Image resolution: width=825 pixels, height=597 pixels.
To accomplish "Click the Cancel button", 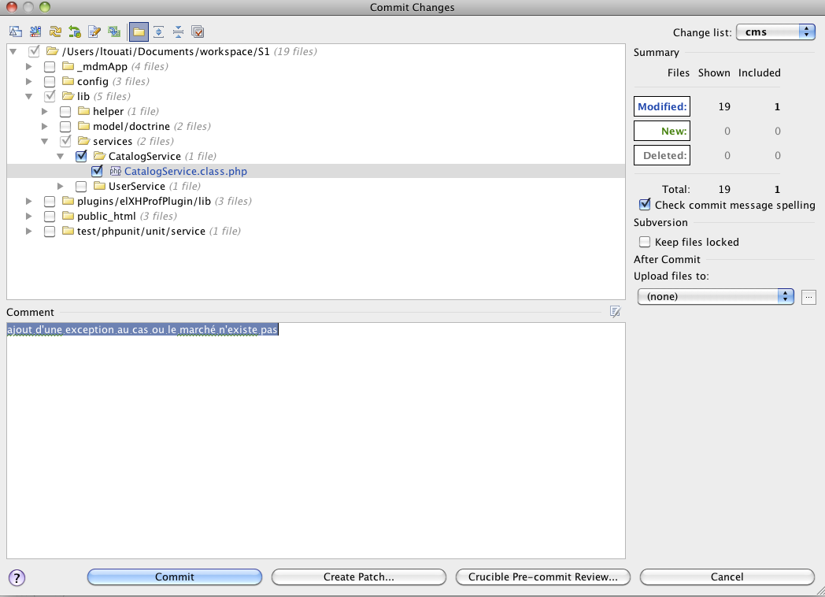I will (727, 577).
